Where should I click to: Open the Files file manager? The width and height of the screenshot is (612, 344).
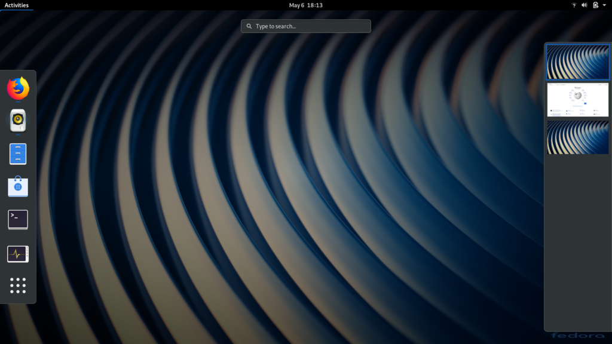(18, 154)
